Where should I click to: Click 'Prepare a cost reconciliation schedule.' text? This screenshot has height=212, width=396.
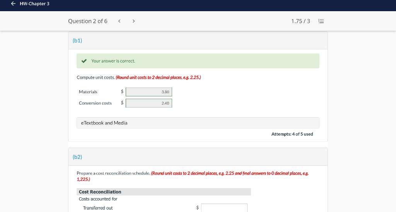[x=113, y=173]
